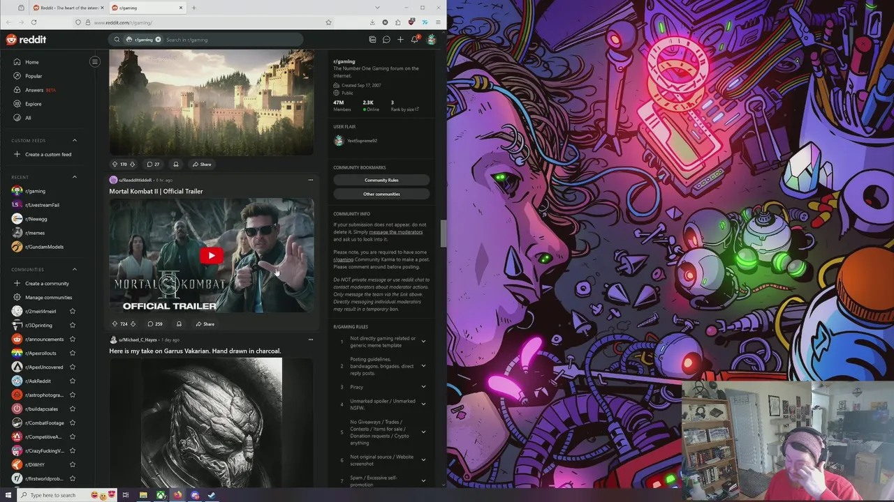Open the Create post plus icon
The width and height of the screenshot is (894, 502).
(x=400, y=40)
